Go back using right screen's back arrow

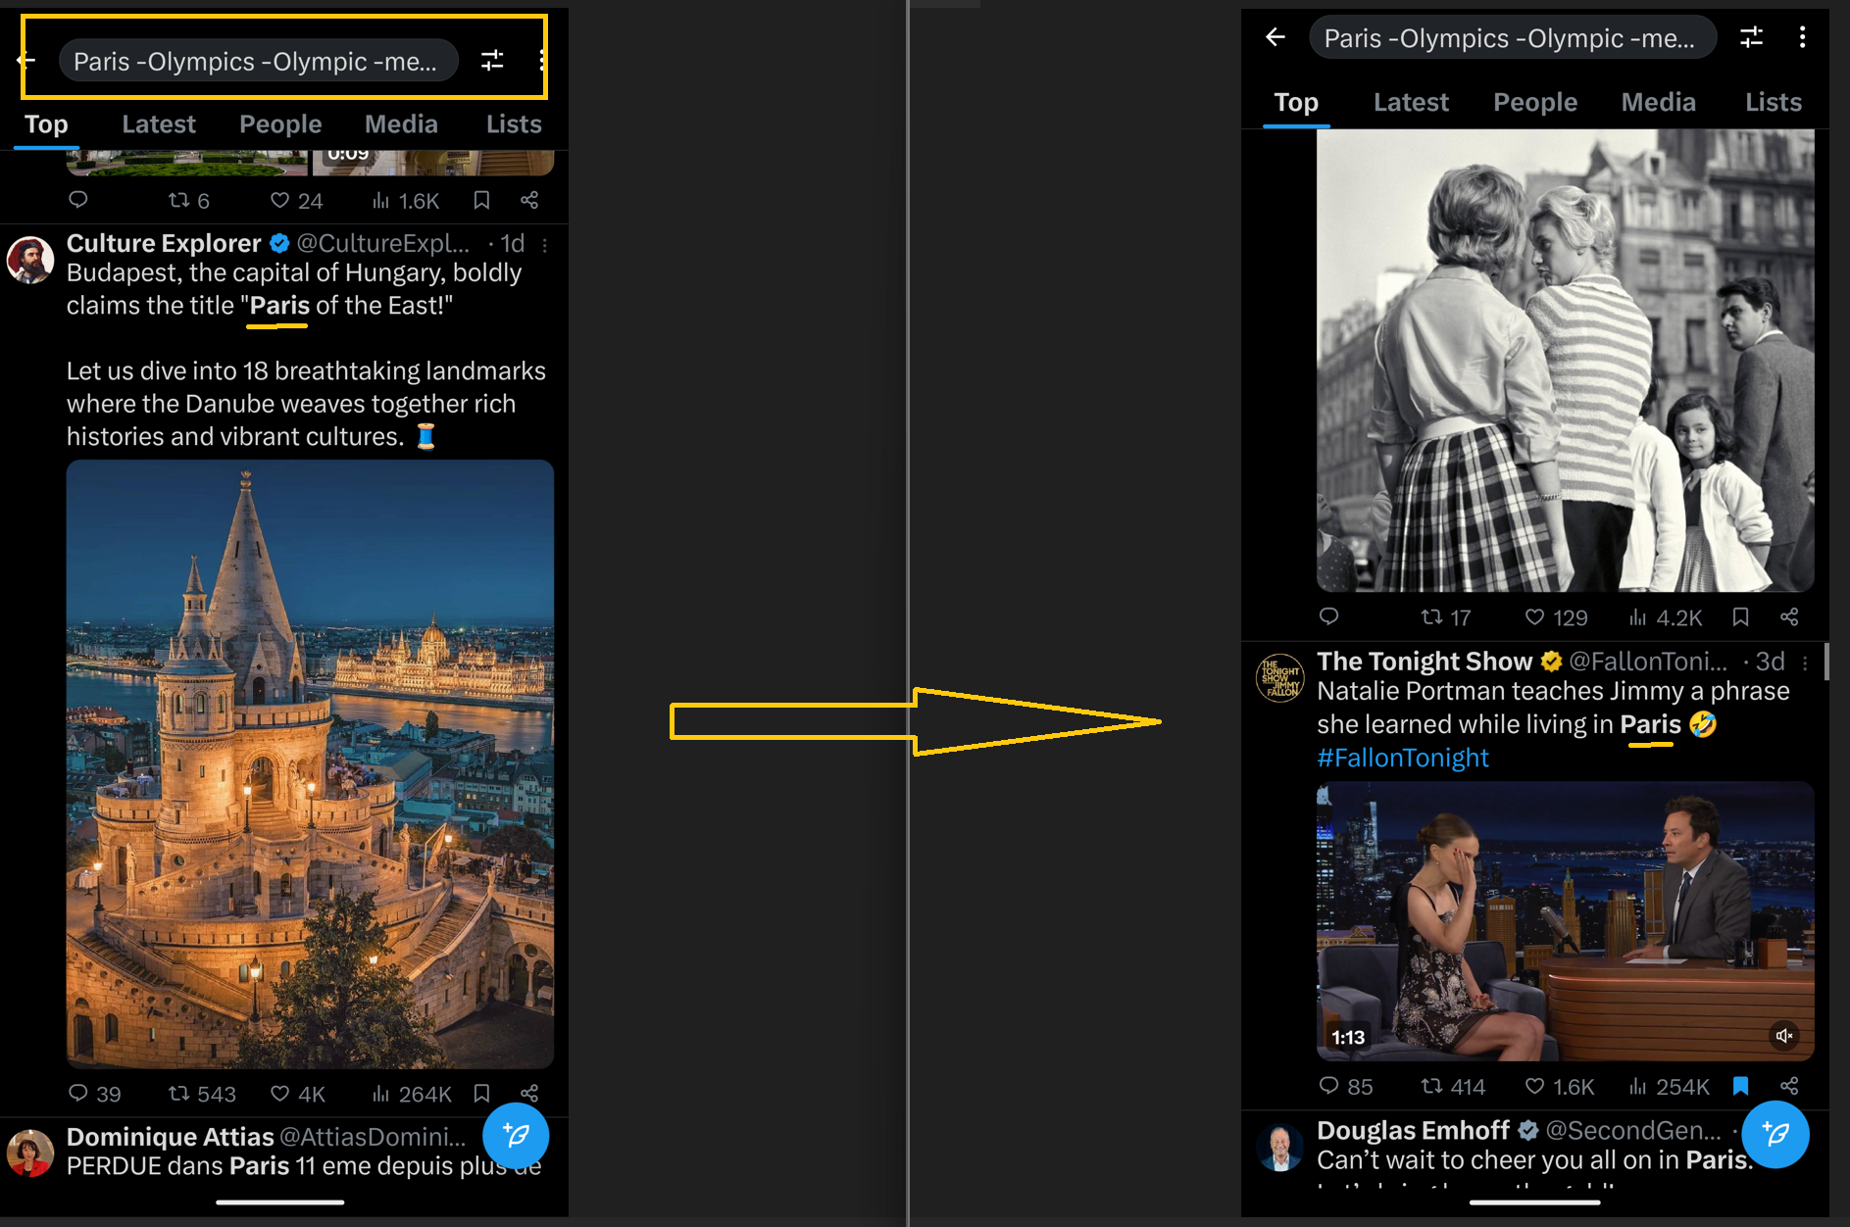pyautogui.click(x=1275, y=37)
